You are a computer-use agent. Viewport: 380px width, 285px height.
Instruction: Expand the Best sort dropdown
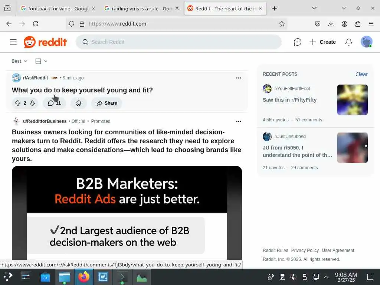click(19, 61)
